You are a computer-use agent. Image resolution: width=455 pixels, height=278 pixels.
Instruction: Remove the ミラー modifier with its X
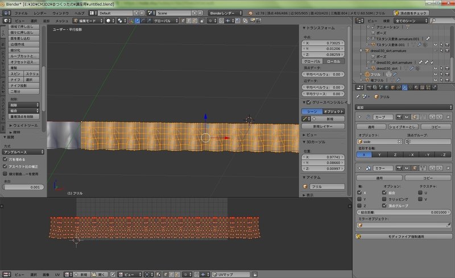(x=448, y=168)
